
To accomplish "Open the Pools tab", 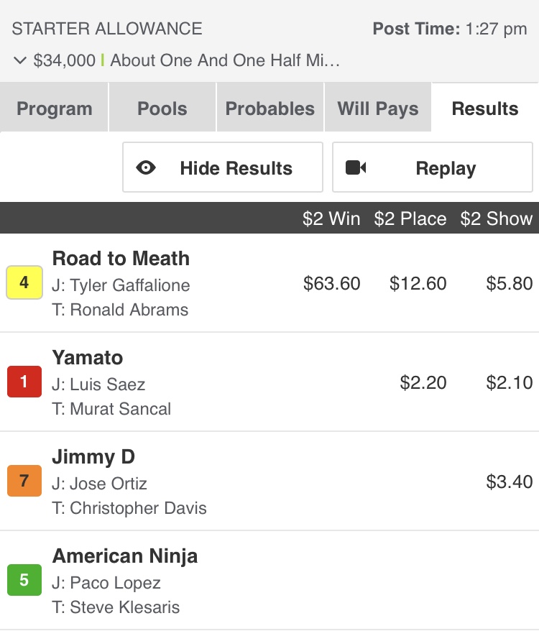I will (162, 109).
